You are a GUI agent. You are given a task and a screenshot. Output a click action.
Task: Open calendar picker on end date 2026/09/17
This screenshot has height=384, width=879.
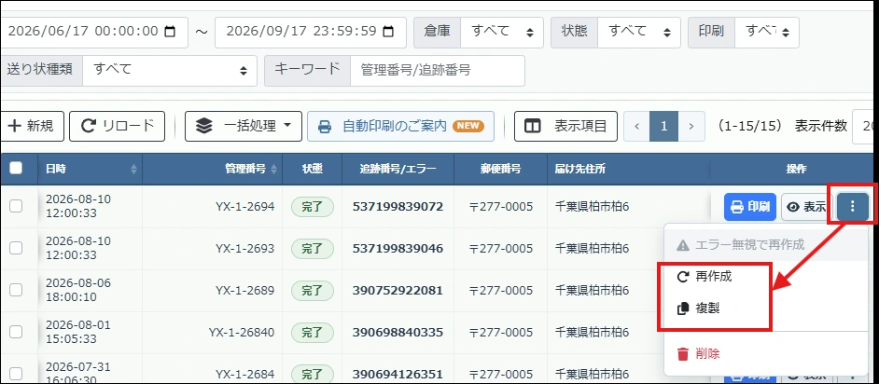(x=387, y=32)
